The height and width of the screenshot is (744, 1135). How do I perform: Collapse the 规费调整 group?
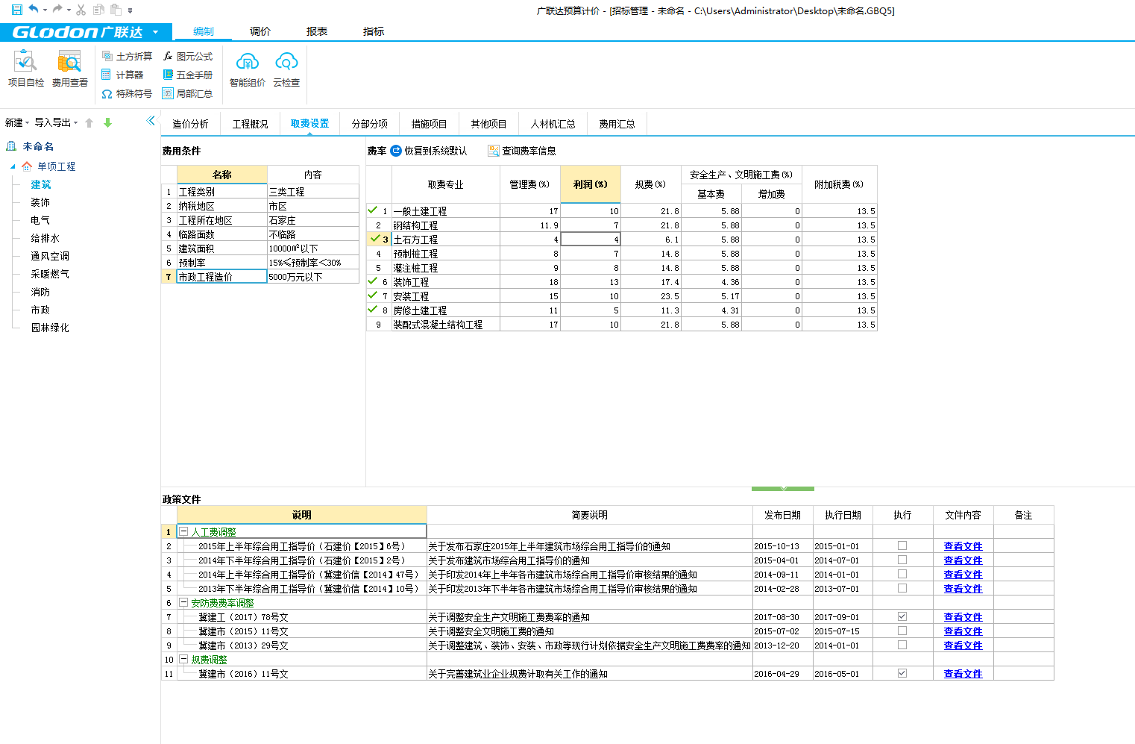coord(183,660)
